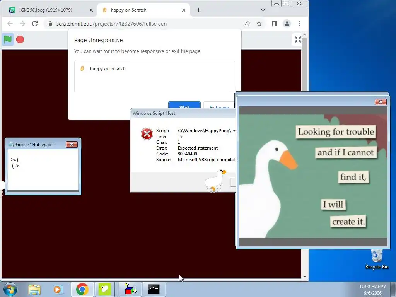This screenshot has height=297, width=396.
Task: Expand Chrome tab search chevron
Action: (x=263, y=10)
